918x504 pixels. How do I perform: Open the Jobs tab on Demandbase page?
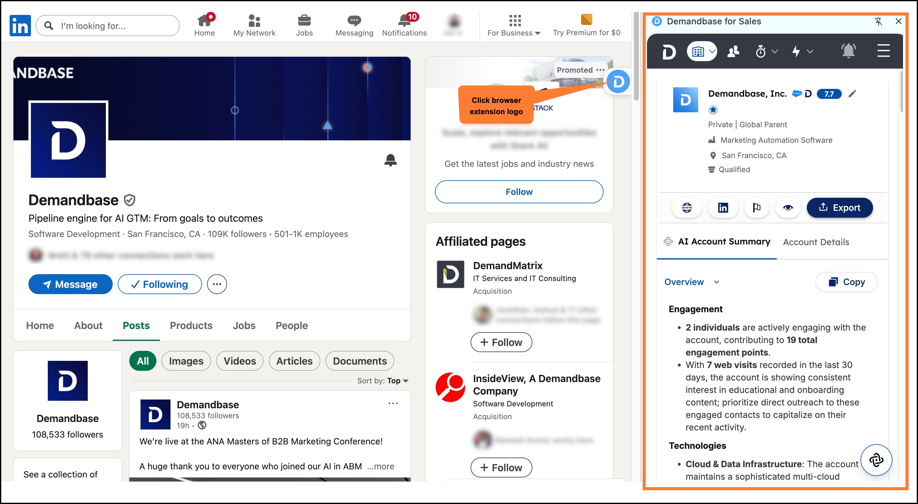point(244,325)
